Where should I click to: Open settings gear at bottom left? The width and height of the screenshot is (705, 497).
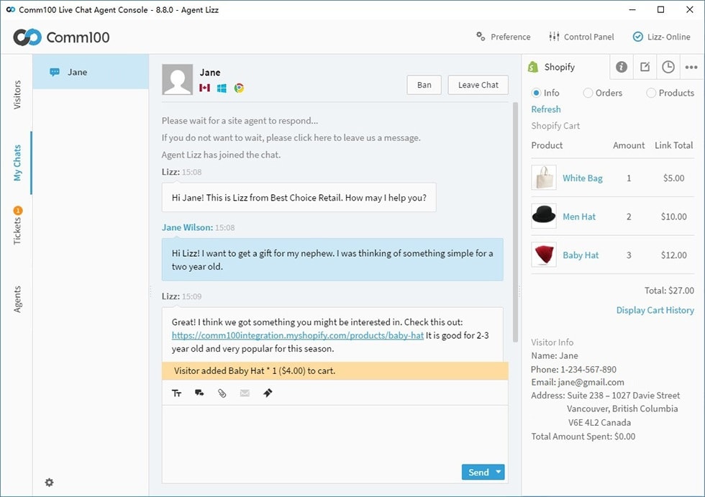pos(49,482)
